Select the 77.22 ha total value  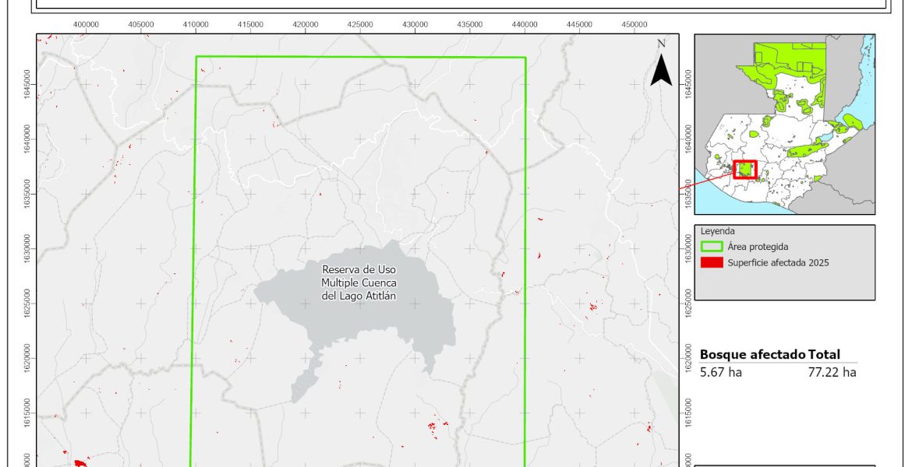tap(832, 372)
